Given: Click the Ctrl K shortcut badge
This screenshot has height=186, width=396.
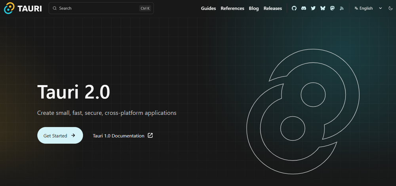Looking at the screenshot, I should (145, 8).
